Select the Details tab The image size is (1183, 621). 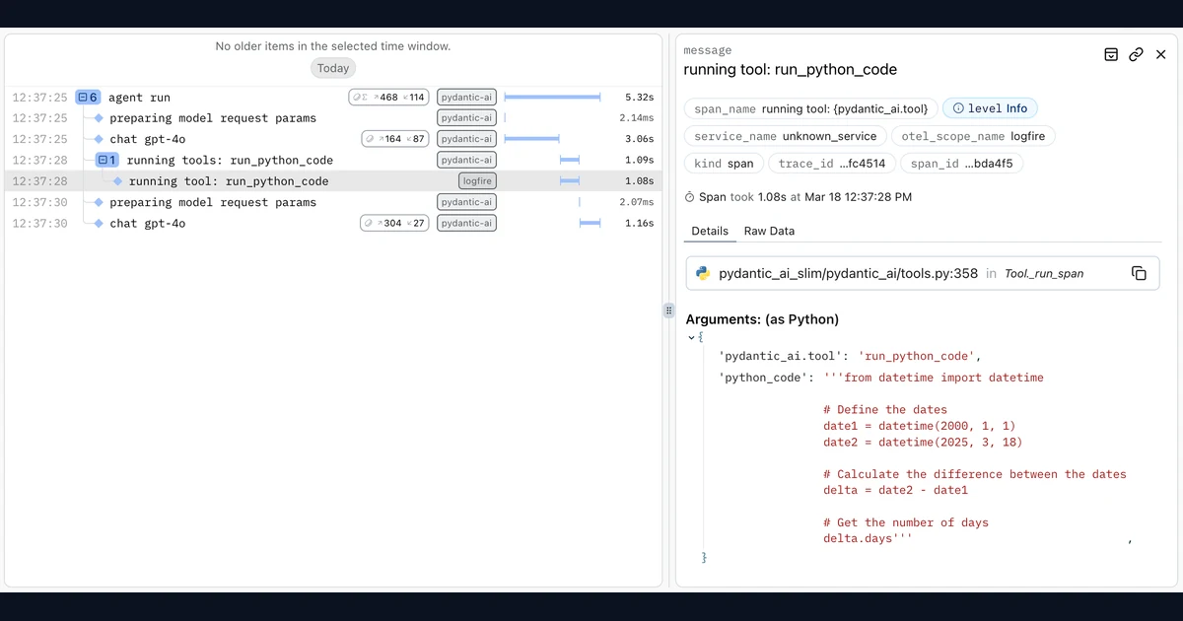coord(710,231)
